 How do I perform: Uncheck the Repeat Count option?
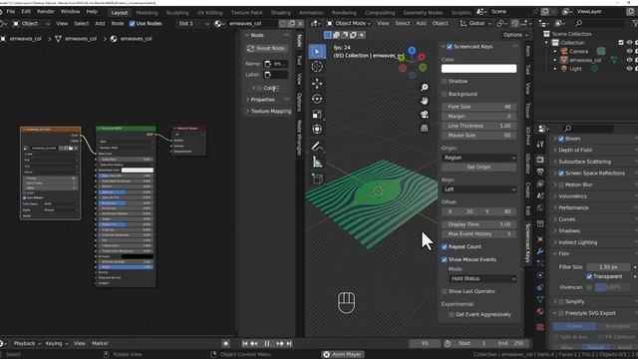[445, 246]
